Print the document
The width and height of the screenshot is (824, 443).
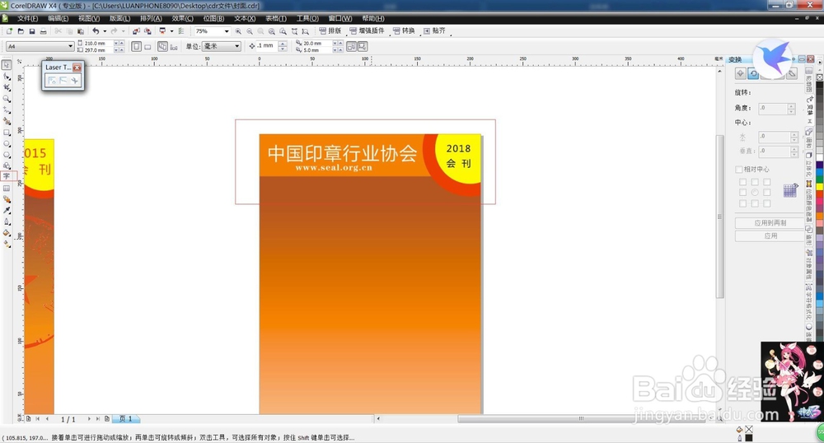43,31
